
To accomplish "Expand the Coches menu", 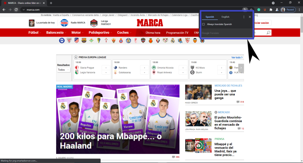I will (124, 32).
